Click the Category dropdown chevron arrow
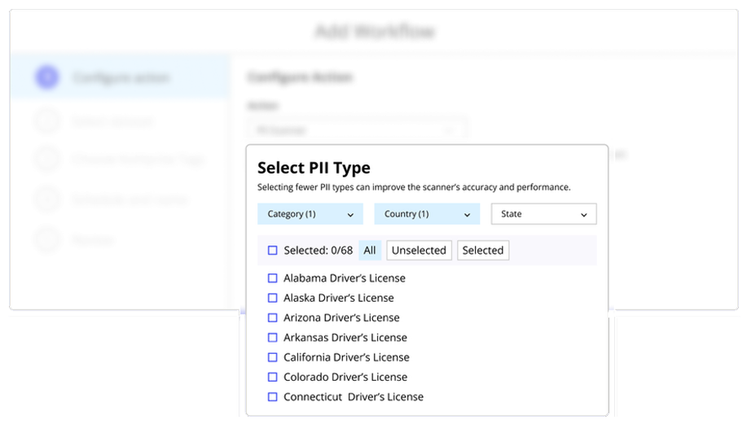Screen dimensions: 747x424 click(350, 215)
